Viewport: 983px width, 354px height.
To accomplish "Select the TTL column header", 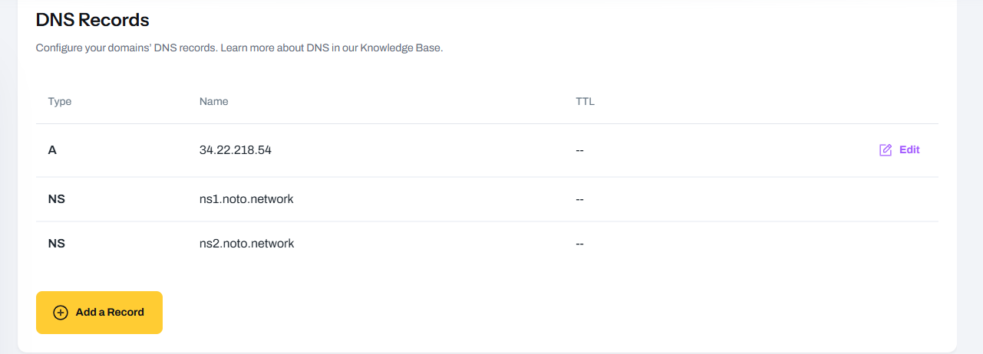I will pos(585,101).
